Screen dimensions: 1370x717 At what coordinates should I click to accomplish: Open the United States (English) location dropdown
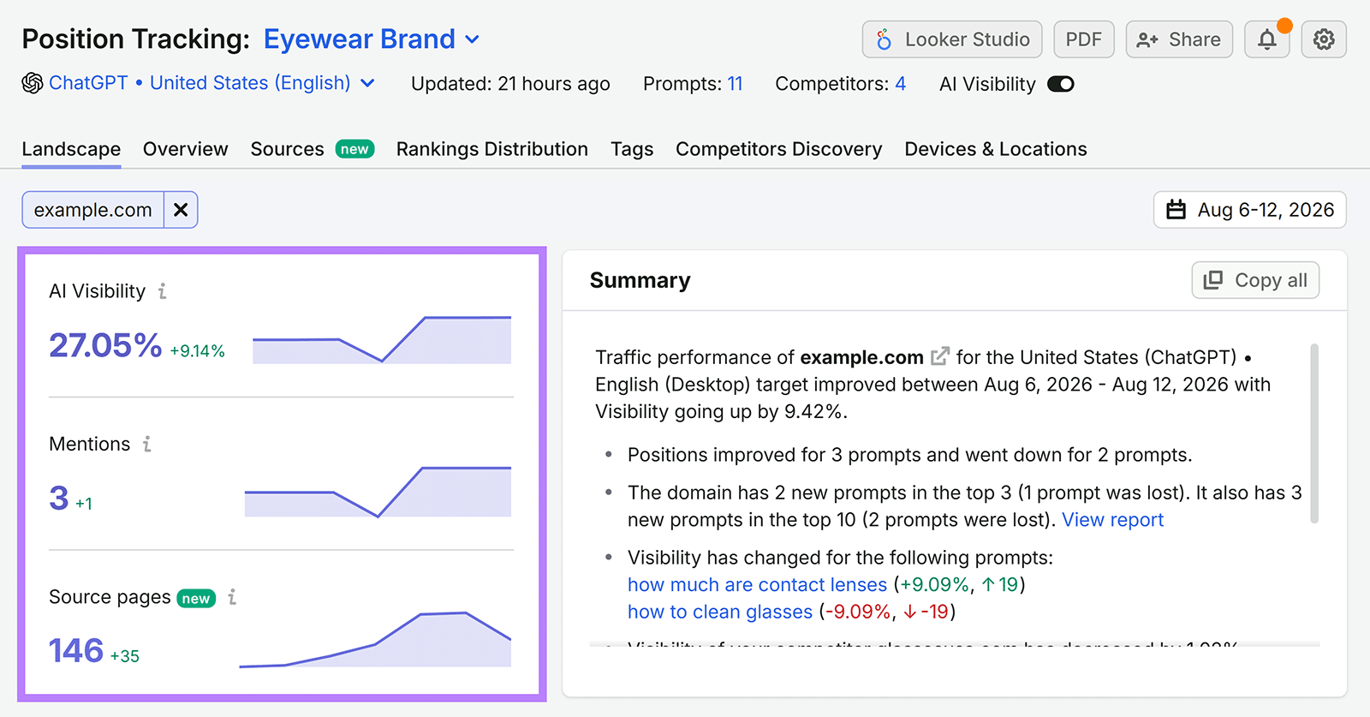[x=262, y=83]
